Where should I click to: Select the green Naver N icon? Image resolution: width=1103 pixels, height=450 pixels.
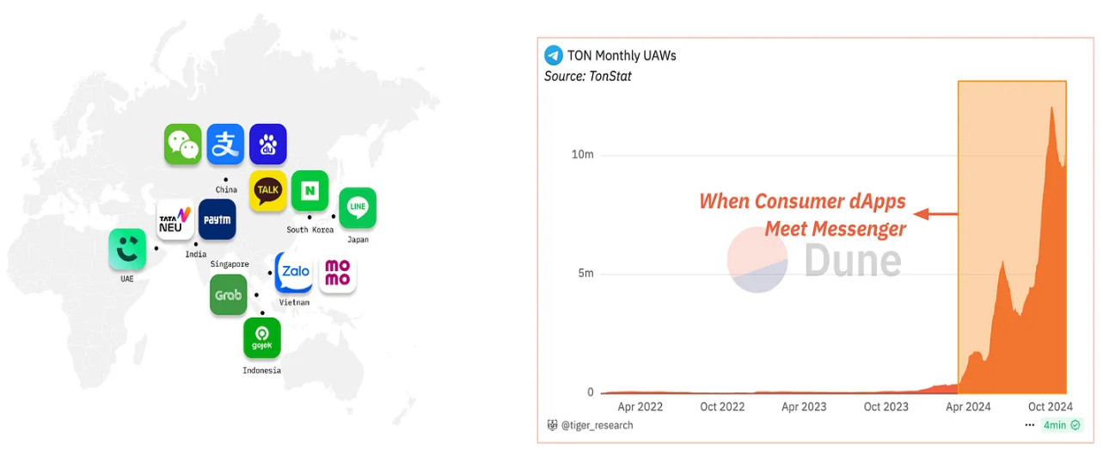click(309, 190)
